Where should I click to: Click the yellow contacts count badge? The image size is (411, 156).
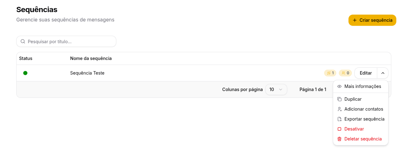[345, 73]
